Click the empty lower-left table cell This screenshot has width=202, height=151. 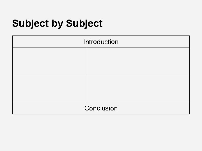49,88
